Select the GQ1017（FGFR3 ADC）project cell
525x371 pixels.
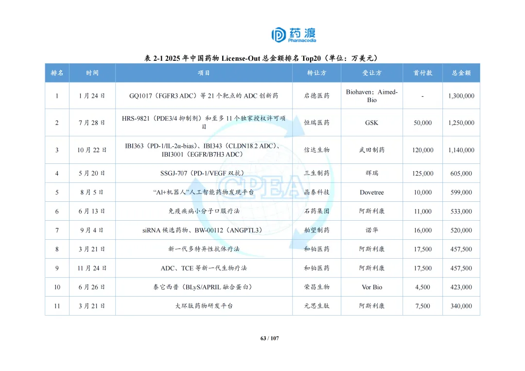click(204, 96)
